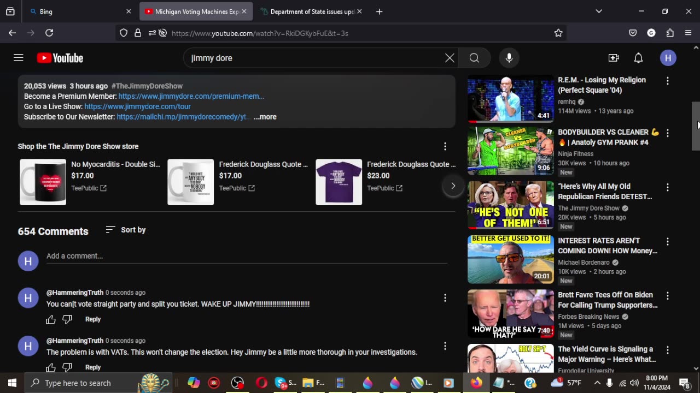This screenshot has height=393, width=700.
Task: Like the 'problem is with VATs' comment
Action: click(51, 367)
